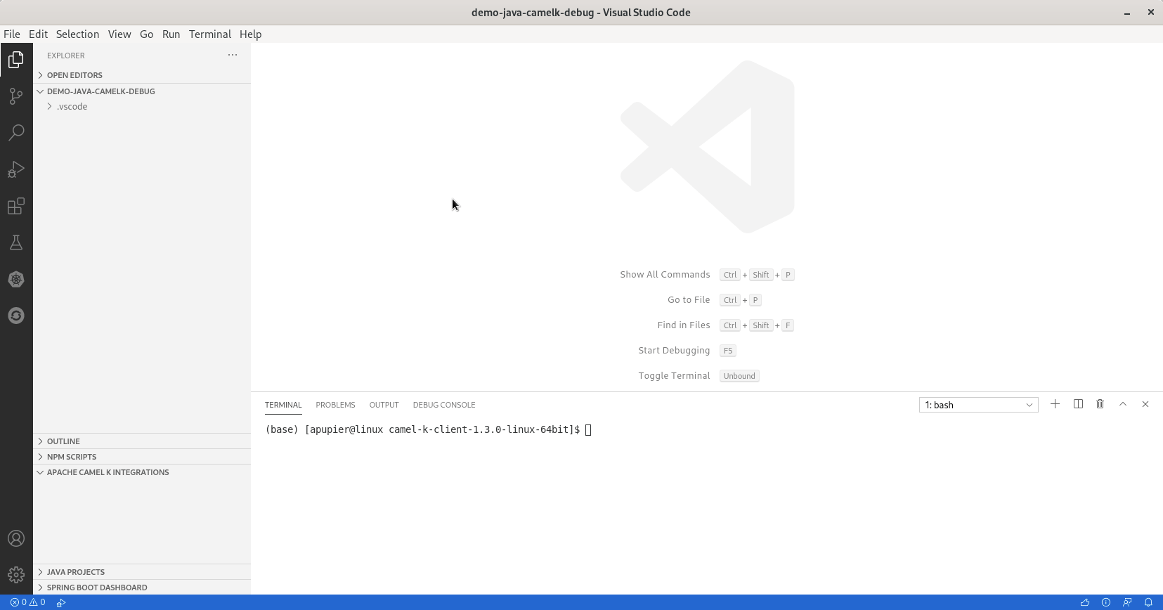
Task: Expand the .vscode folder
Action: [72, 107]
